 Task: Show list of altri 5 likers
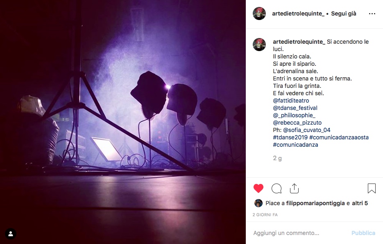(360, 203)
